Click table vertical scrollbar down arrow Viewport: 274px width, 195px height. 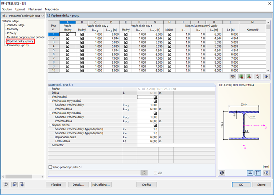pyautogui.click(x=268, y=70)
